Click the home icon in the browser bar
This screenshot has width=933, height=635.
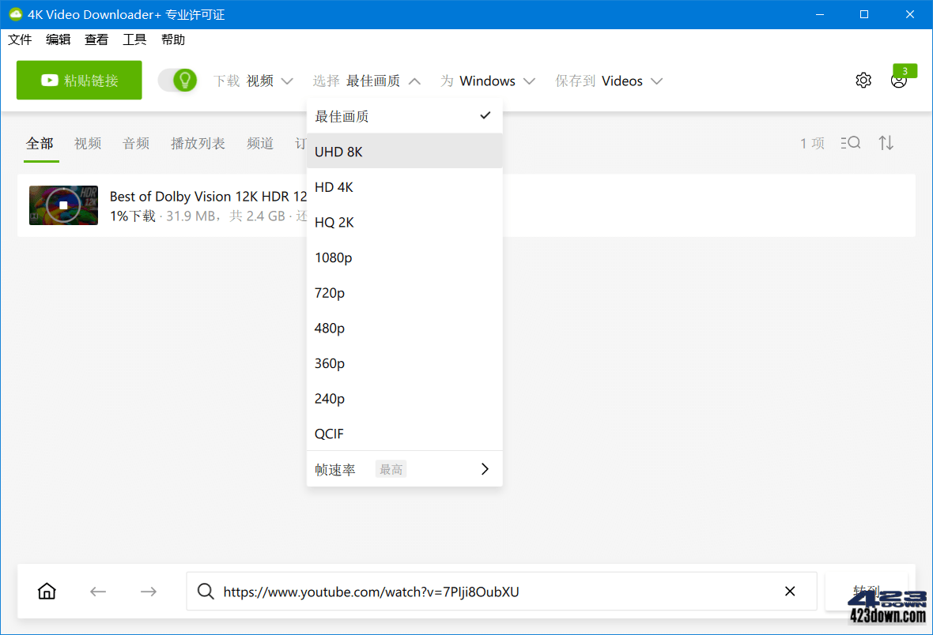(47, 591)
